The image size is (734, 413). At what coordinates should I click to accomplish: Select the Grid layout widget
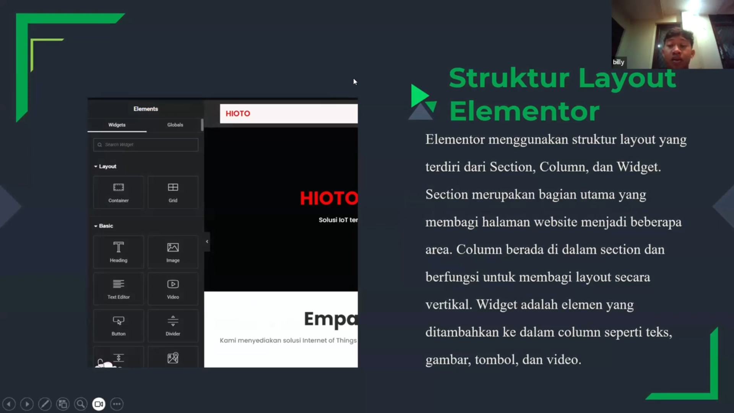tap(173, 192)
